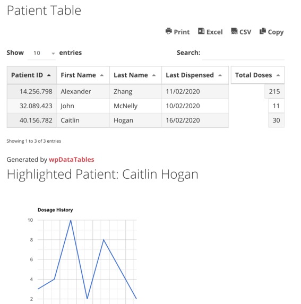Image resolution: width=301 pixels, height=304 pixels.
Task: Click the Print printer icon
Action: [x=168, y=31]
